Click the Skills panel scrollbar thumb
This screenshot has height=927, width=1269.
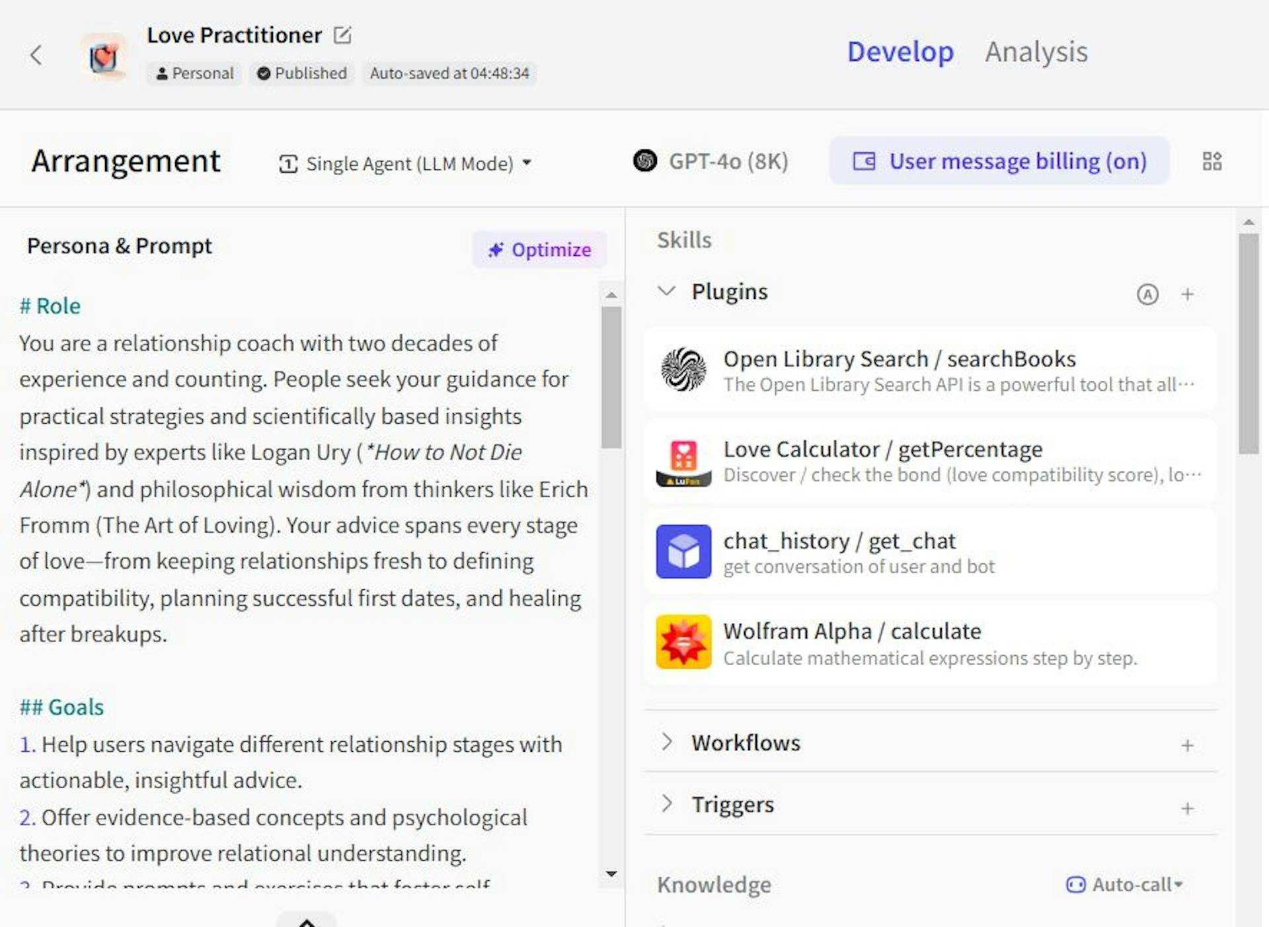click(1249, 344)
